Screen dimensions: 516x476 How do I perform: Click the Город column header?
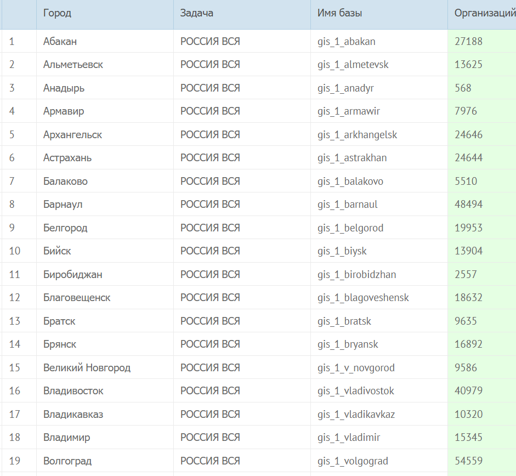click(57, 13)
